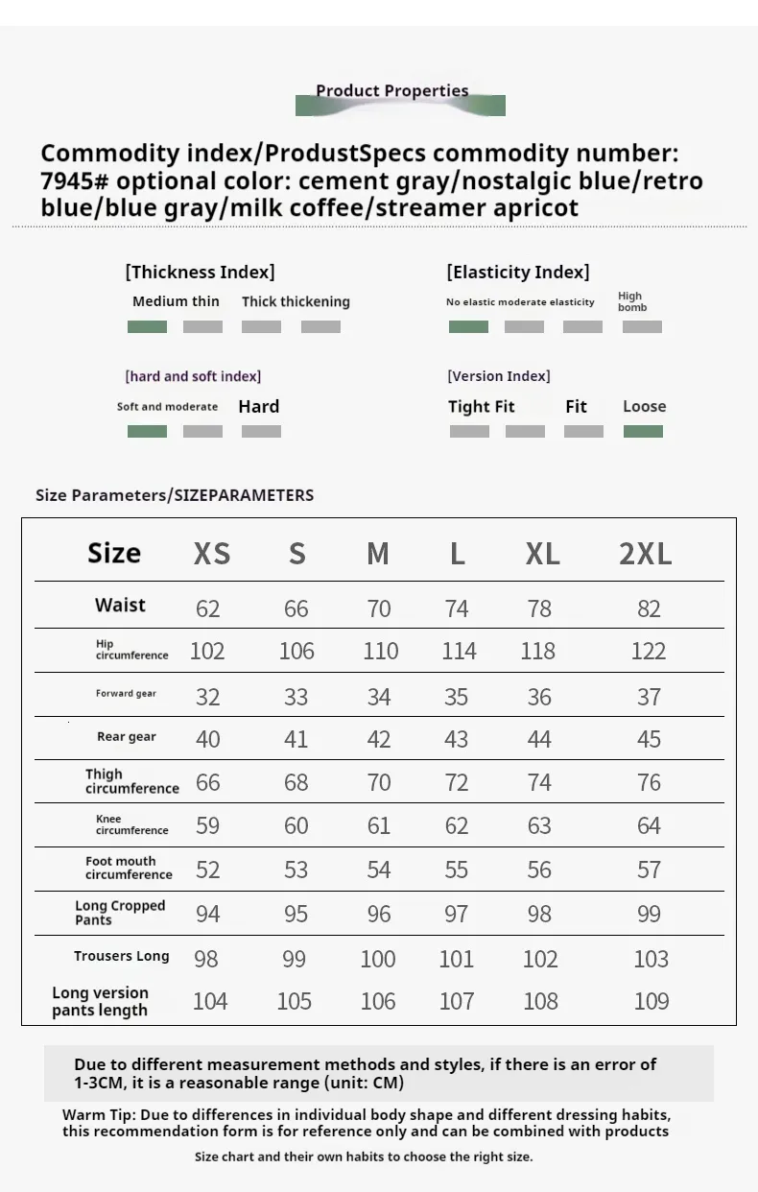Image resolution: width=758 pixels, height=1192 pixels.
Task: Click the green Loose fit swatch
Action: pos(643,431)
